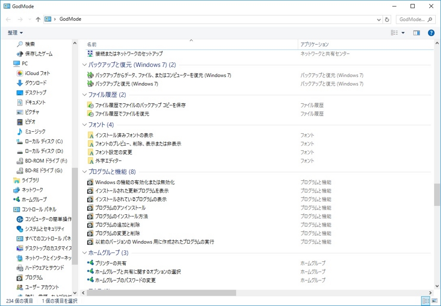Open address bar history dropdown

(x=379, y=19)
